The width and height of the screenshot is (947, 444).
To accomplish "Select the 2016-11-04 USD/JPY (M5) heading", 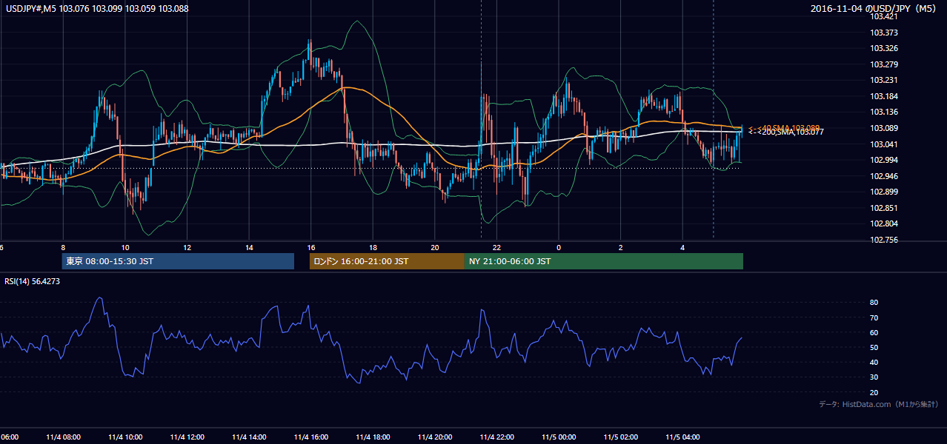I will (x=874, y=8).
